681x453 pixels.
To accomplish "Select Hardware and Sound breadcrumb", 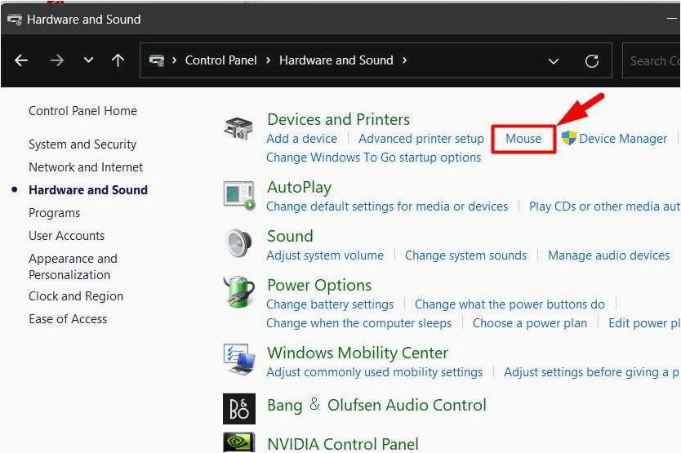I will coord(336,60).
